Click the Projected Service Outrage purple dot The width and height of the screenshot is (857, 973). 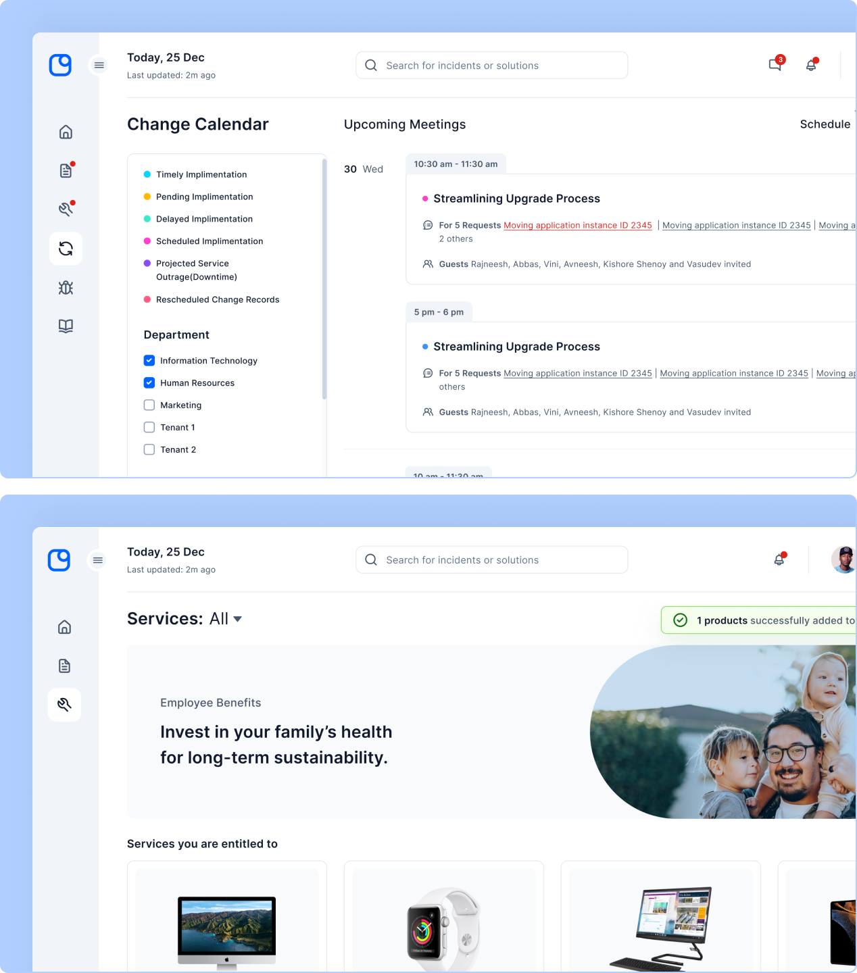click(147, 264)
